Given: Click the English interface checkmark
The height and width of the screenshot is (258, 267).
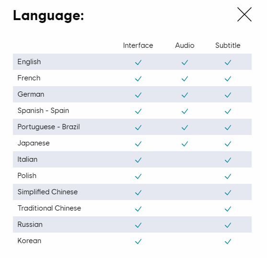Looking at the screenshot, I should coord(138,62).
